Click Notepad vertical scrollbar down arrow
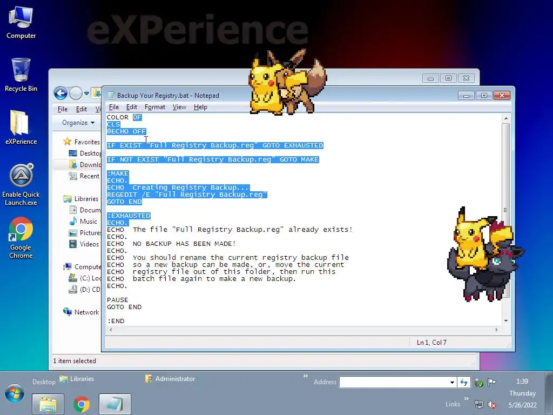553x415 pixels. pyautogui.click(x=505, y=321)
